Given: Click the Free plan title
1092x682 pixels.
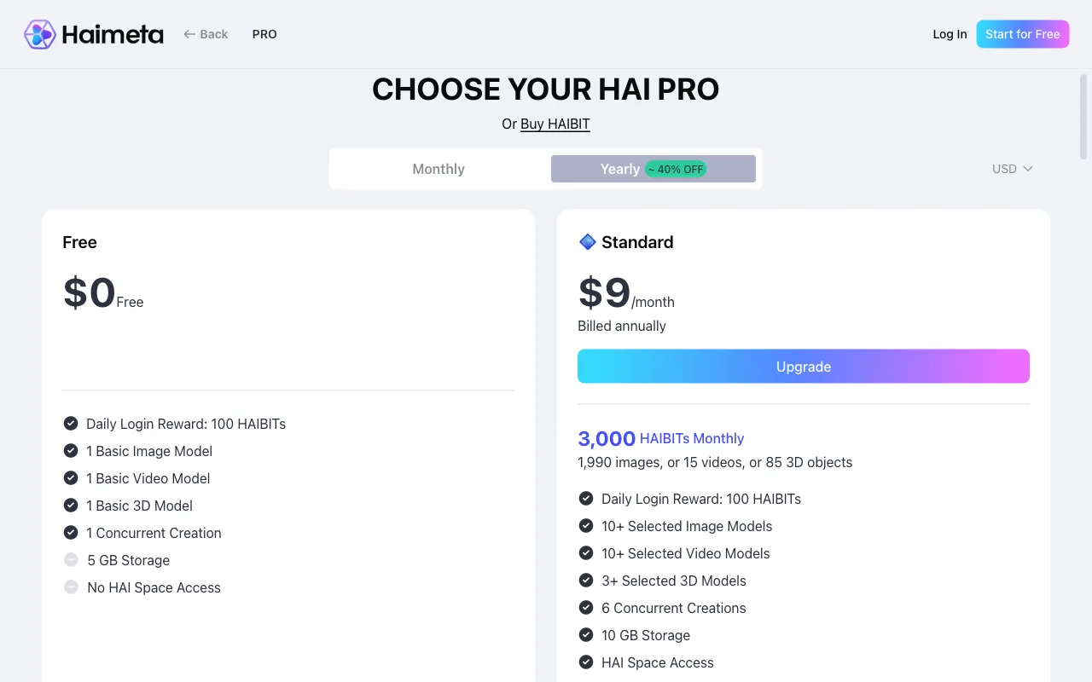Looking at the screenshot, I should (79, 242).
